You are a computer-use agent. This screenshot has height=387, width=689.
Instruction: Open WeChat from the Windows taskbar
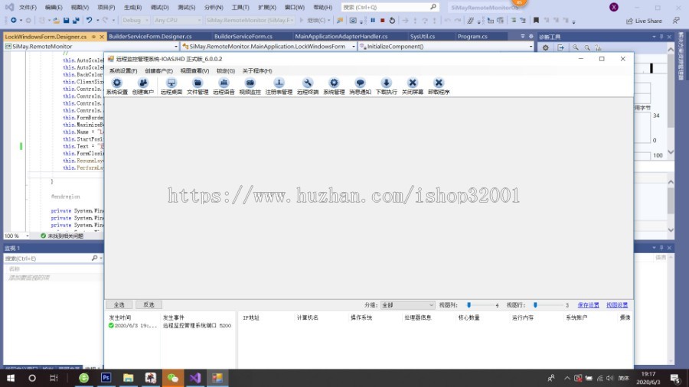point(173,378)
